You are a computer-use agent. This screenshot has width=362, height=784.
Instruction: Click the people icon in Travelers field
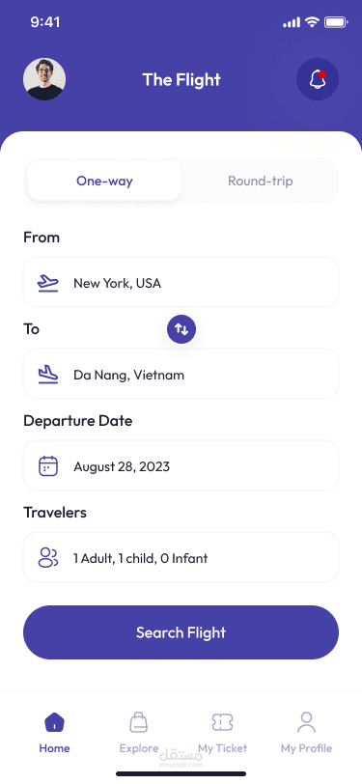(48, 557)
